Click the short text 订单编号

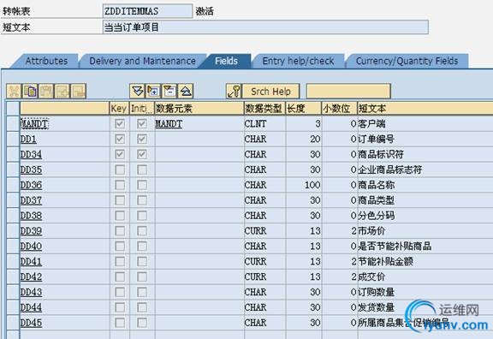pos(377,139)
